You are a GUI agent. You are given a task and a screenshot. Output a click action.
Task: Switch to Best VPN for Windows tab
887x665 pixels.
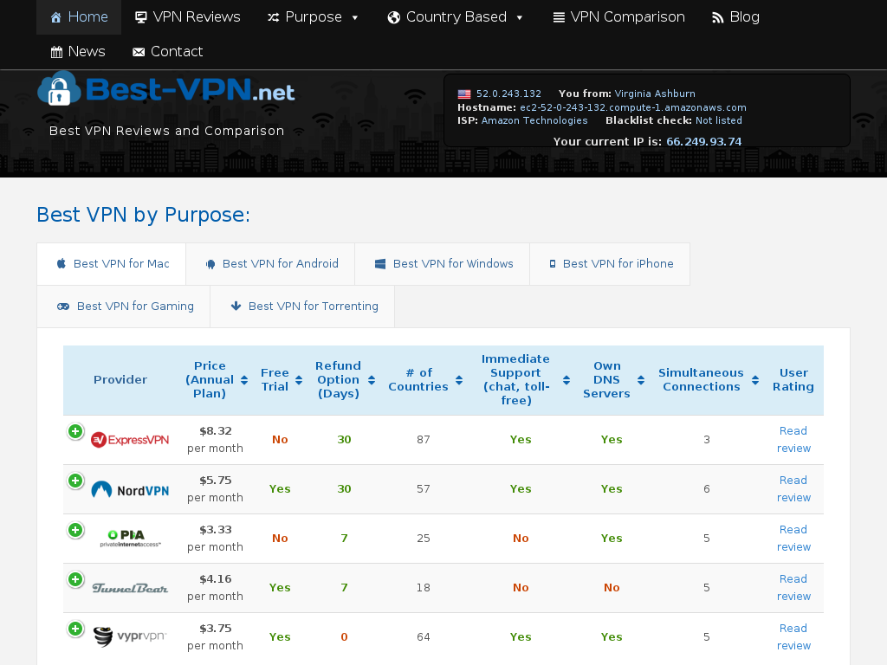[443, 264]
